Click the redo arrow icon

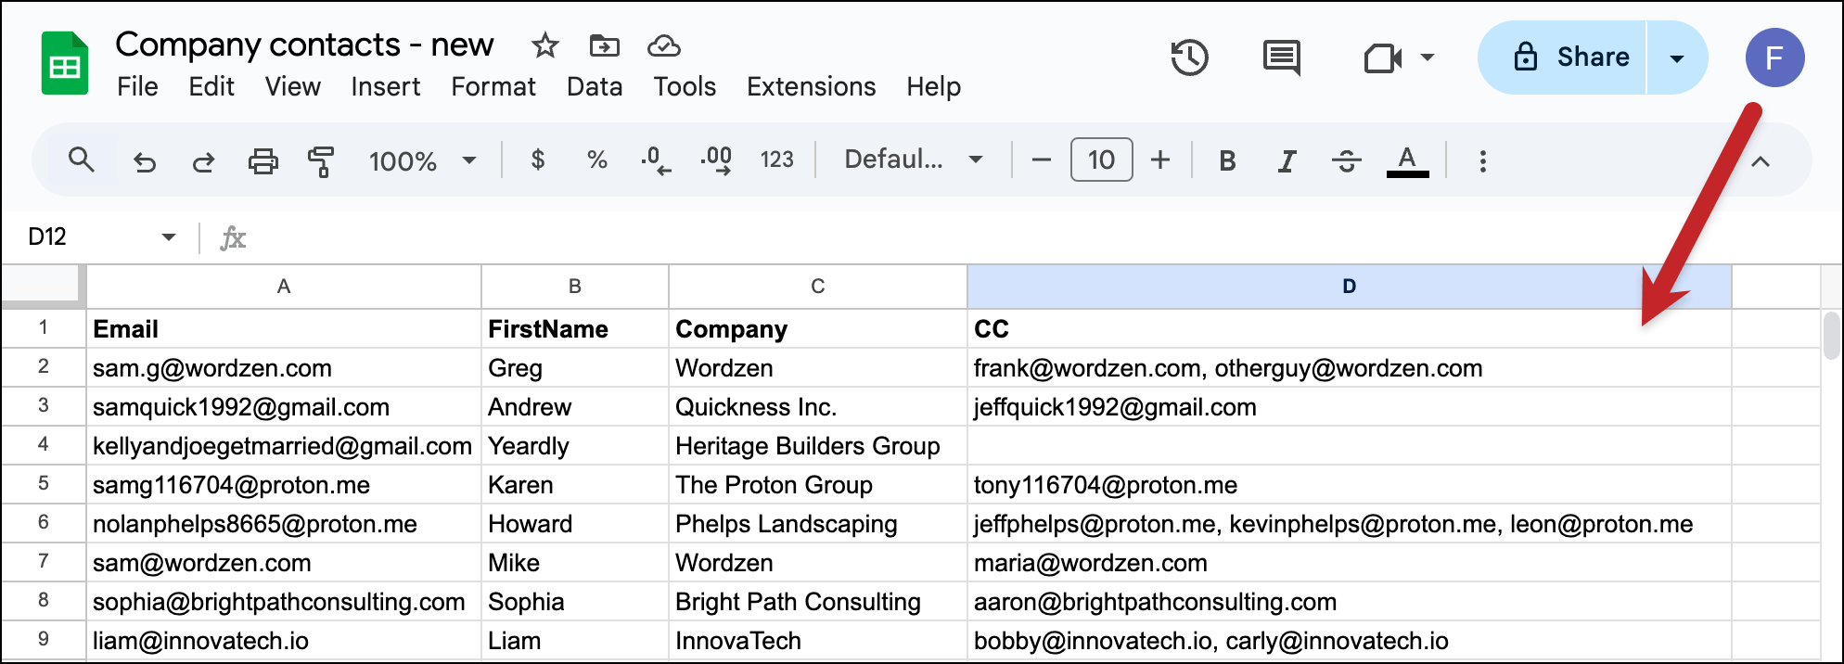(x=203, y=161)
